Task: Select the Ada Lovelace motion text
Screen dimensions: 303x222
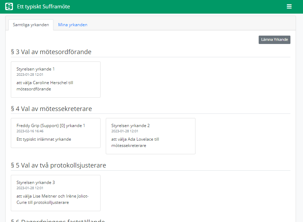Action: point(135,142)
